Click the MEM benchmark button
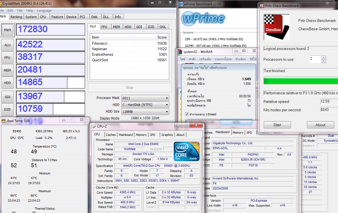Image resolution: width=338 pixels, height=213 pixels. point(7,70)
